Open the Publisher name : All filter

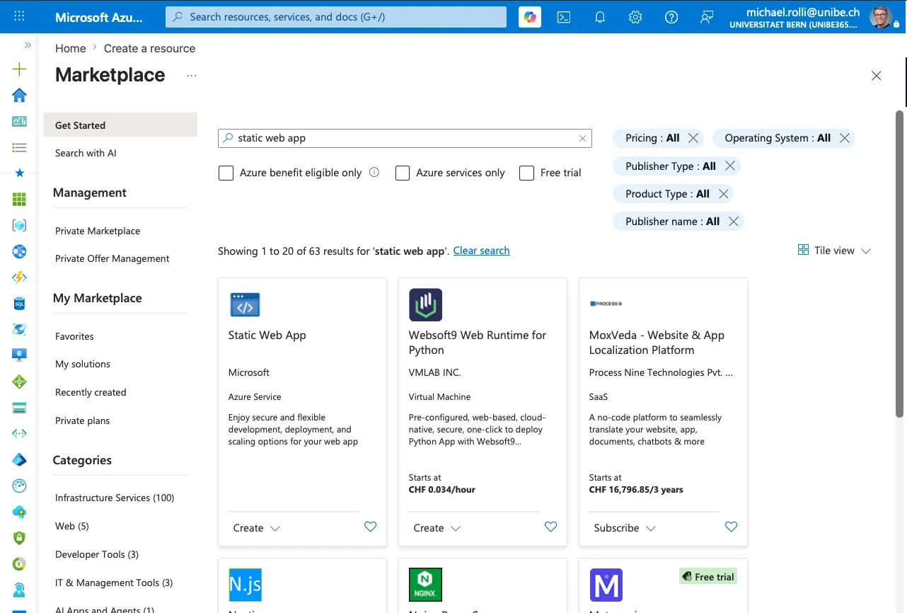click(672, 221)
